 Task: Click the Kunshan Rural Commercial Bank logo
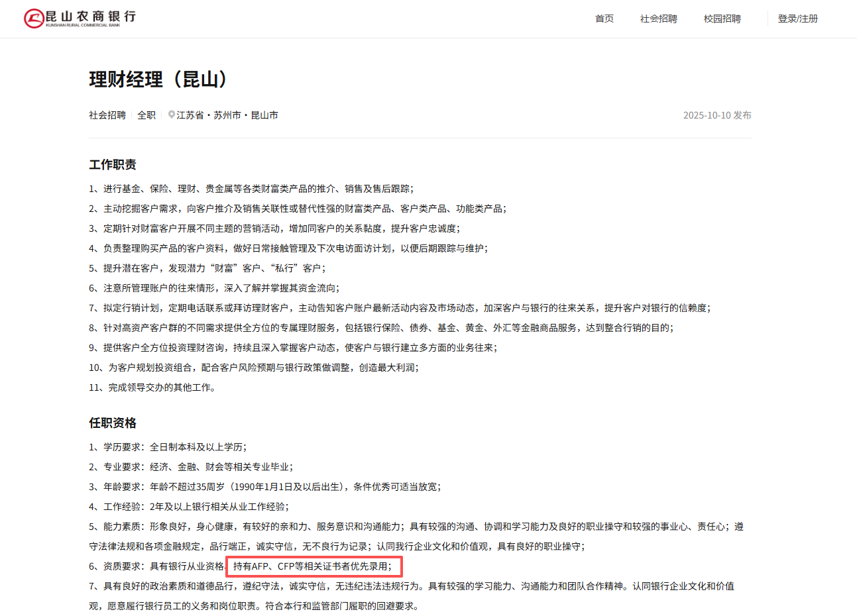[x=80, y=18]
